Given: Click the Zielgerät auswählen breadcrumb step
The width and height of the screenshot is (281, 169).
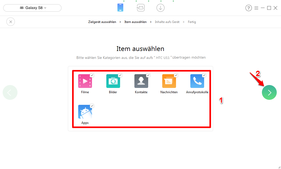Looking at the screenshot, I should tap(102, 22).
